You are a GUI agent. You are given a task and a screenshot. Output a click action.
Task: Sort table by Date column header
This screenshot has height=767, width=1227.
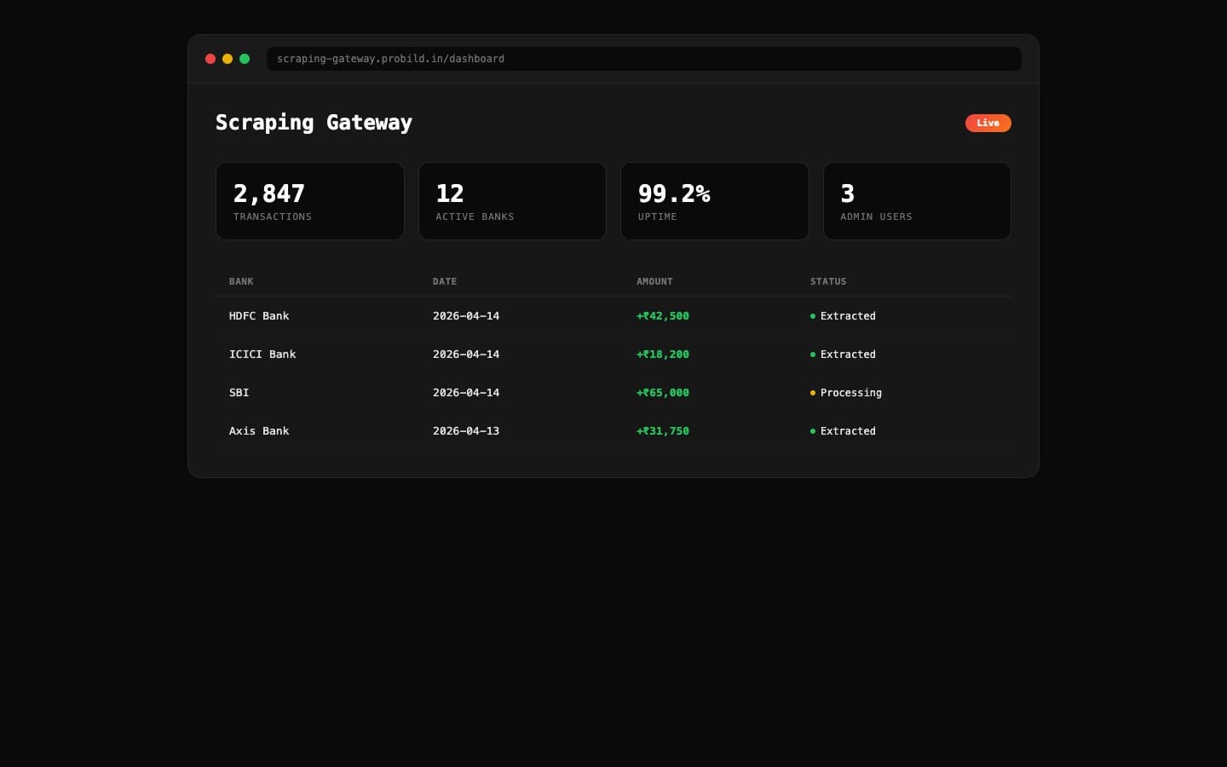[x=445, y=281]
